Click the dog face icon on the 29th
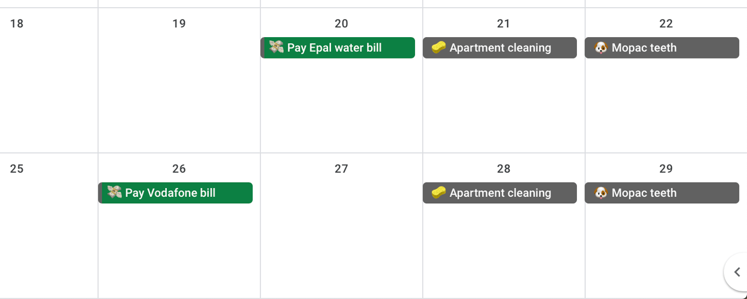 tap(601, 192)
